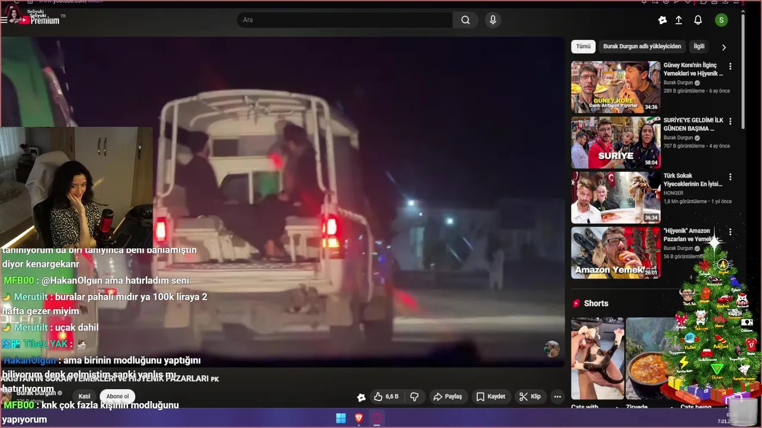Screen dimensions: 762x428
Task: Open the sparkle Ask feature in header
Action: tap(663, 20)
